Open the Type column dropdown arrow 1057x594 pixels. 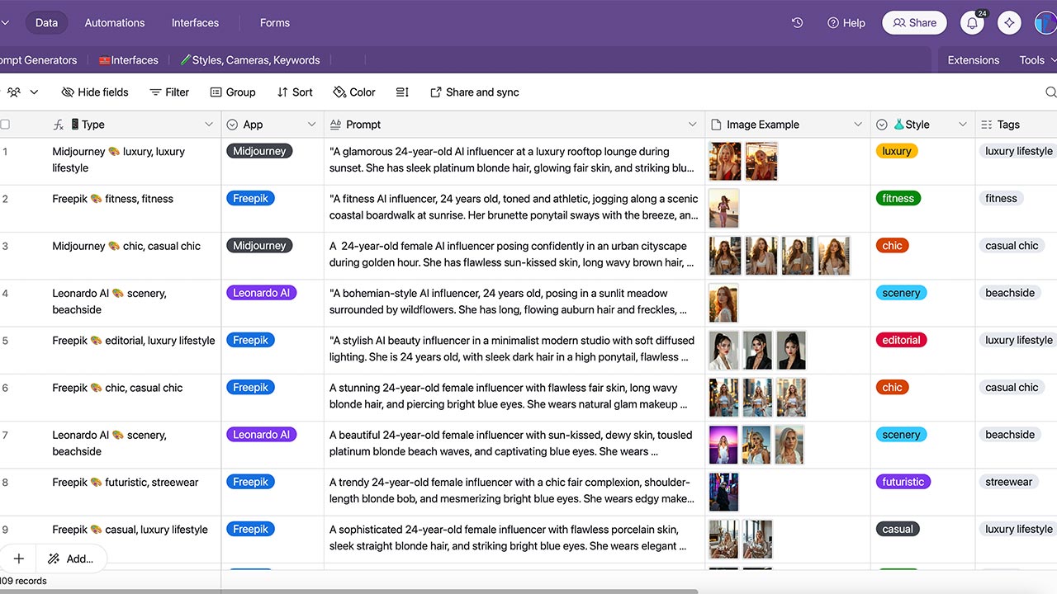(x=209, y=125)
